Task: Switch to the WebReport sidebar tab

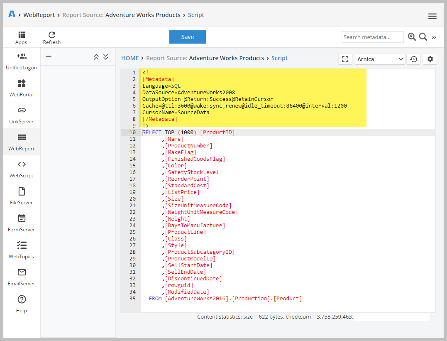Action: (21, 141)
